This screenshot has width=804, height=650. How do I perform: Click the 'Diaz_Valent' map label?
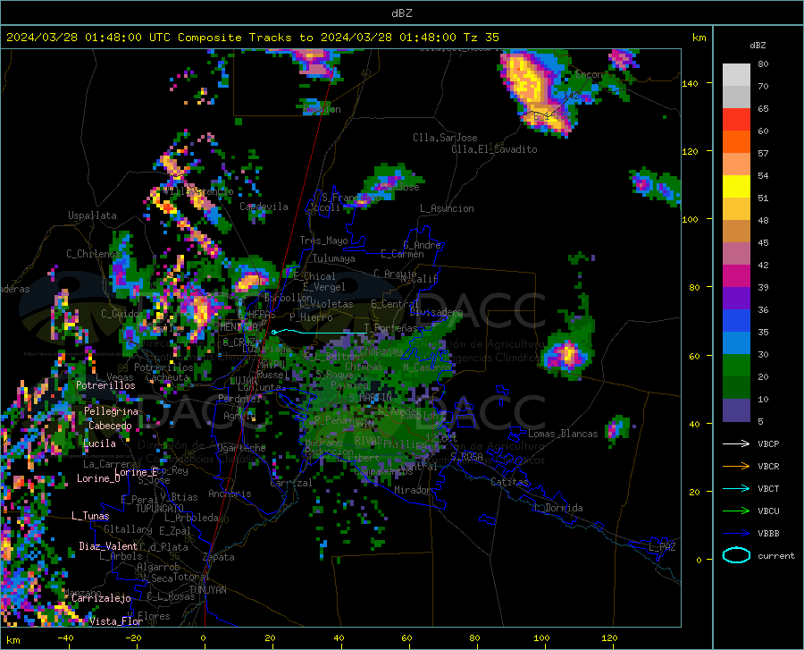108,546
